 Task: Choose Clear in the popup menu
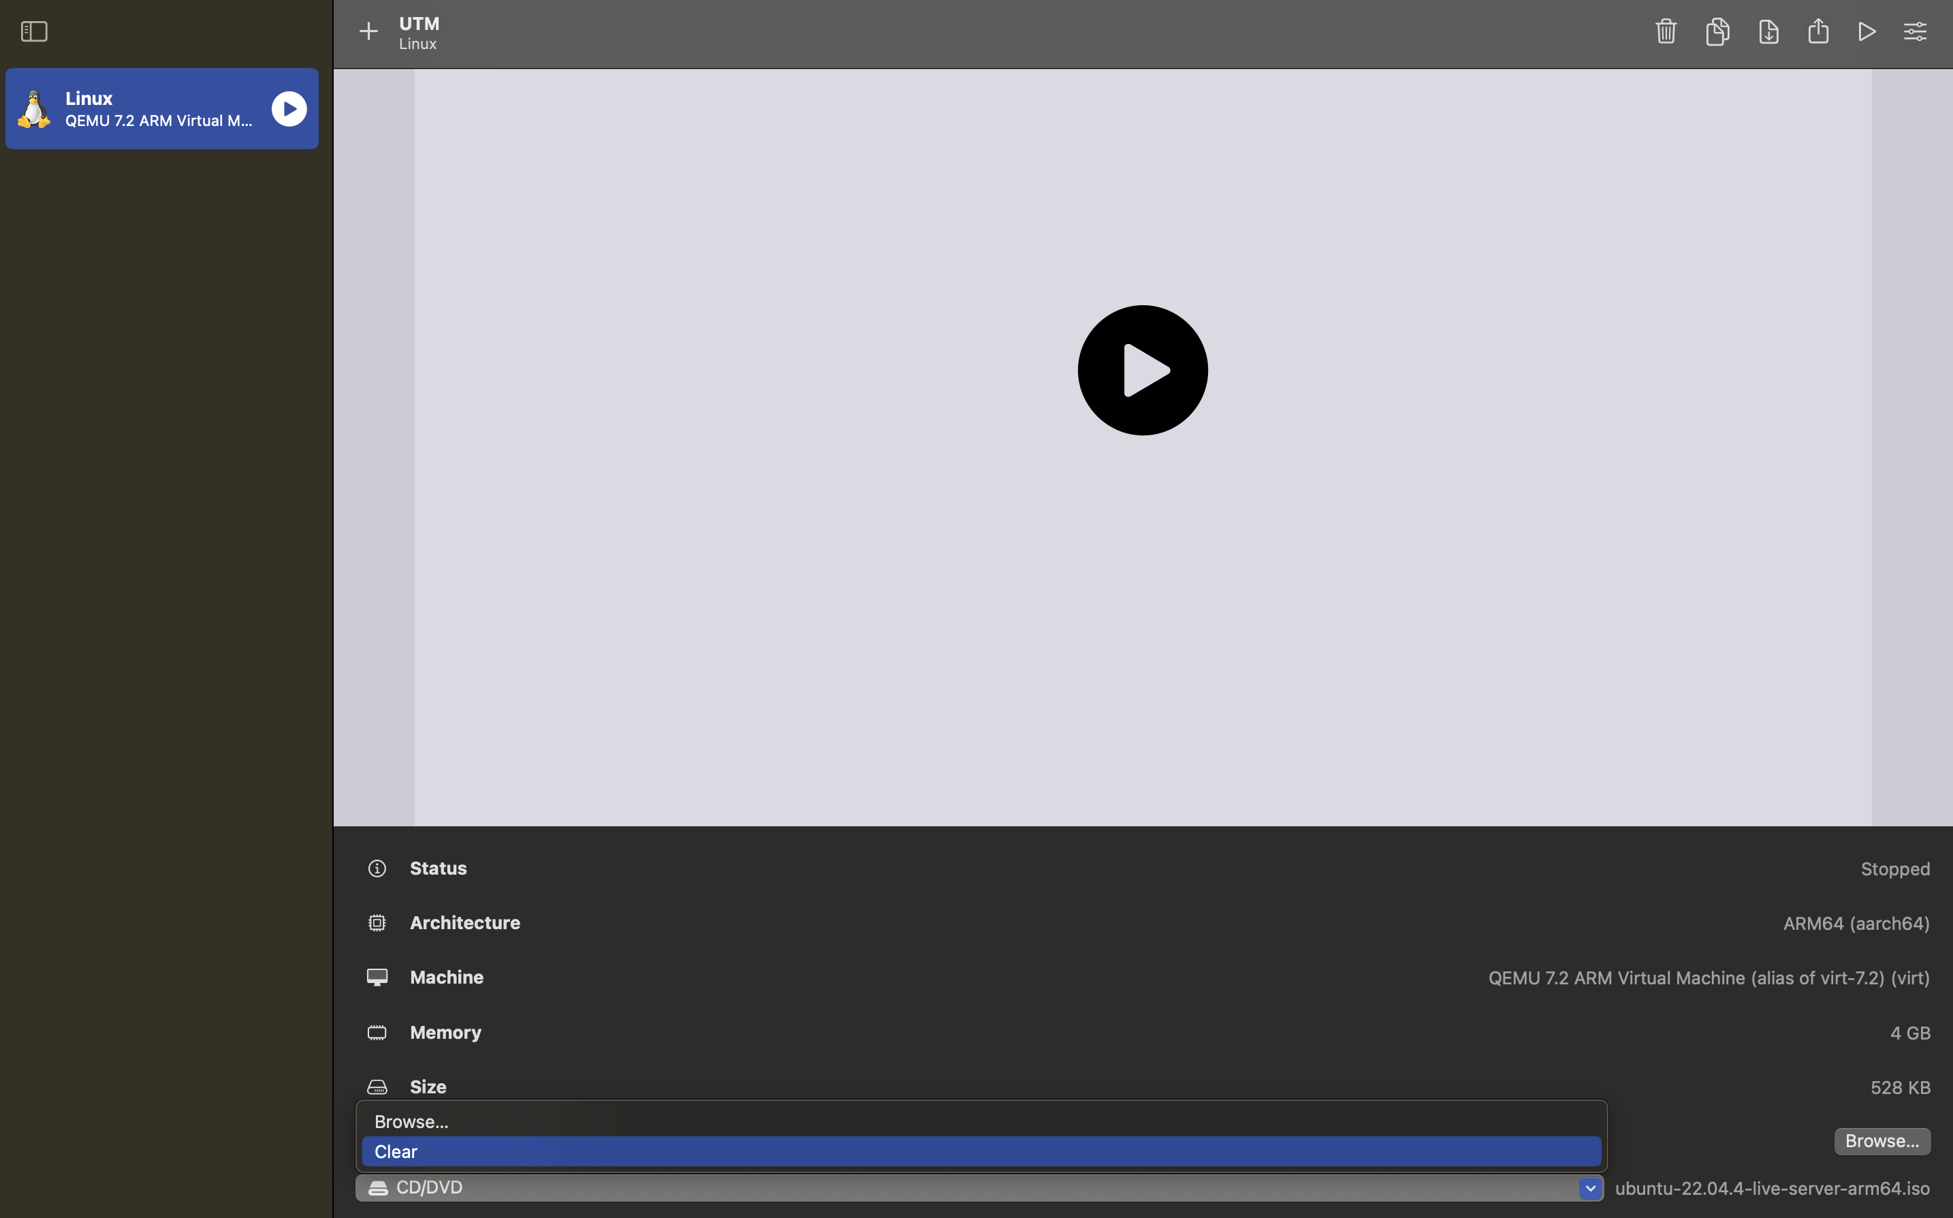point(981,1151)
